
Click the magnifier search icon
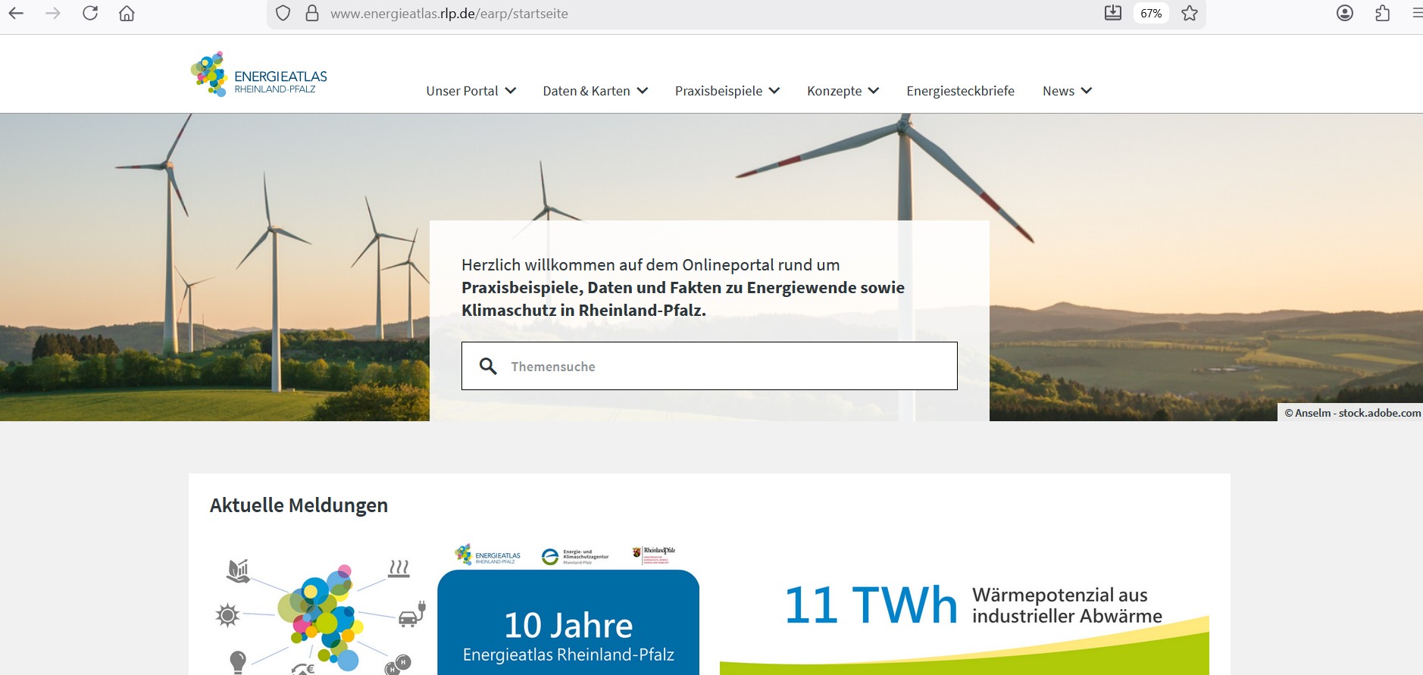point(488,367)
